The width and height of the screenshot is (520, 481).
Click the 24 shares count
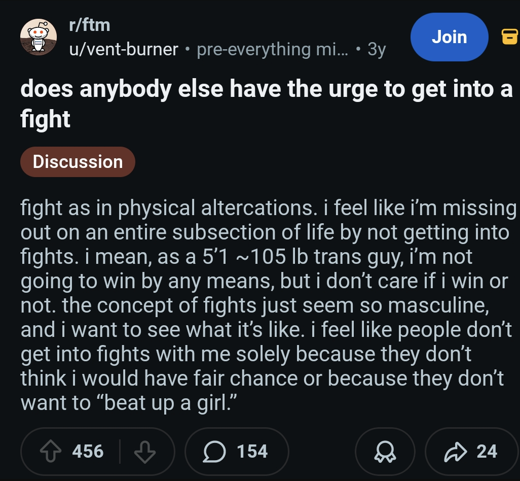(487, 451)
